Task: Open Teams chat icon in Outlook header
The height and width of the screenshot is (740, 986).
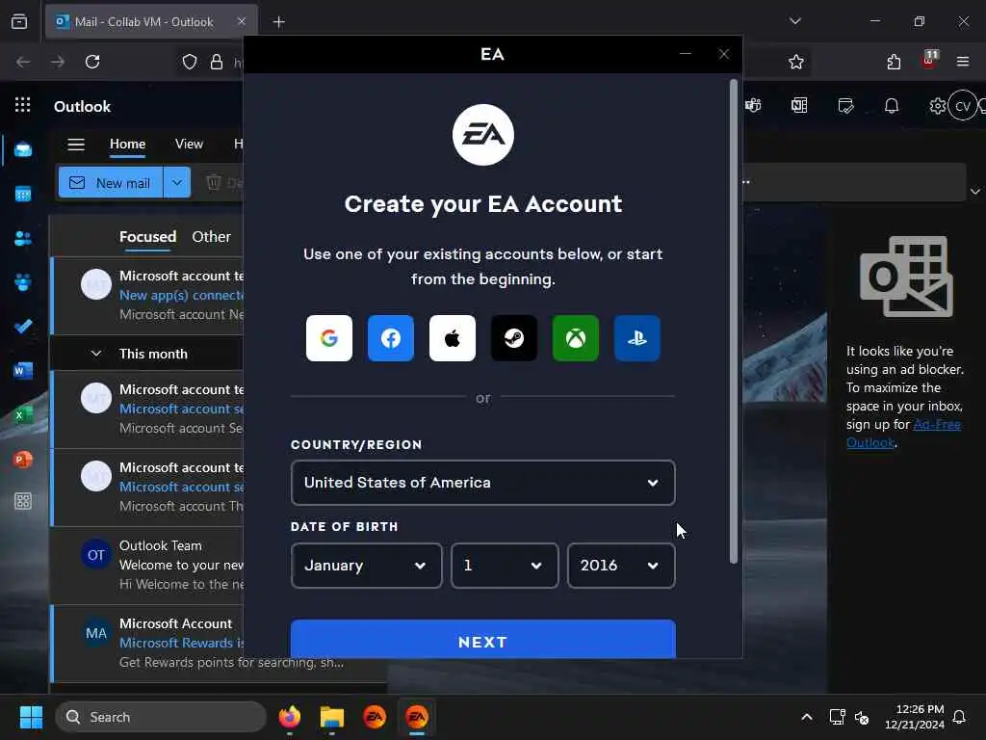Action: click(753, 106)
